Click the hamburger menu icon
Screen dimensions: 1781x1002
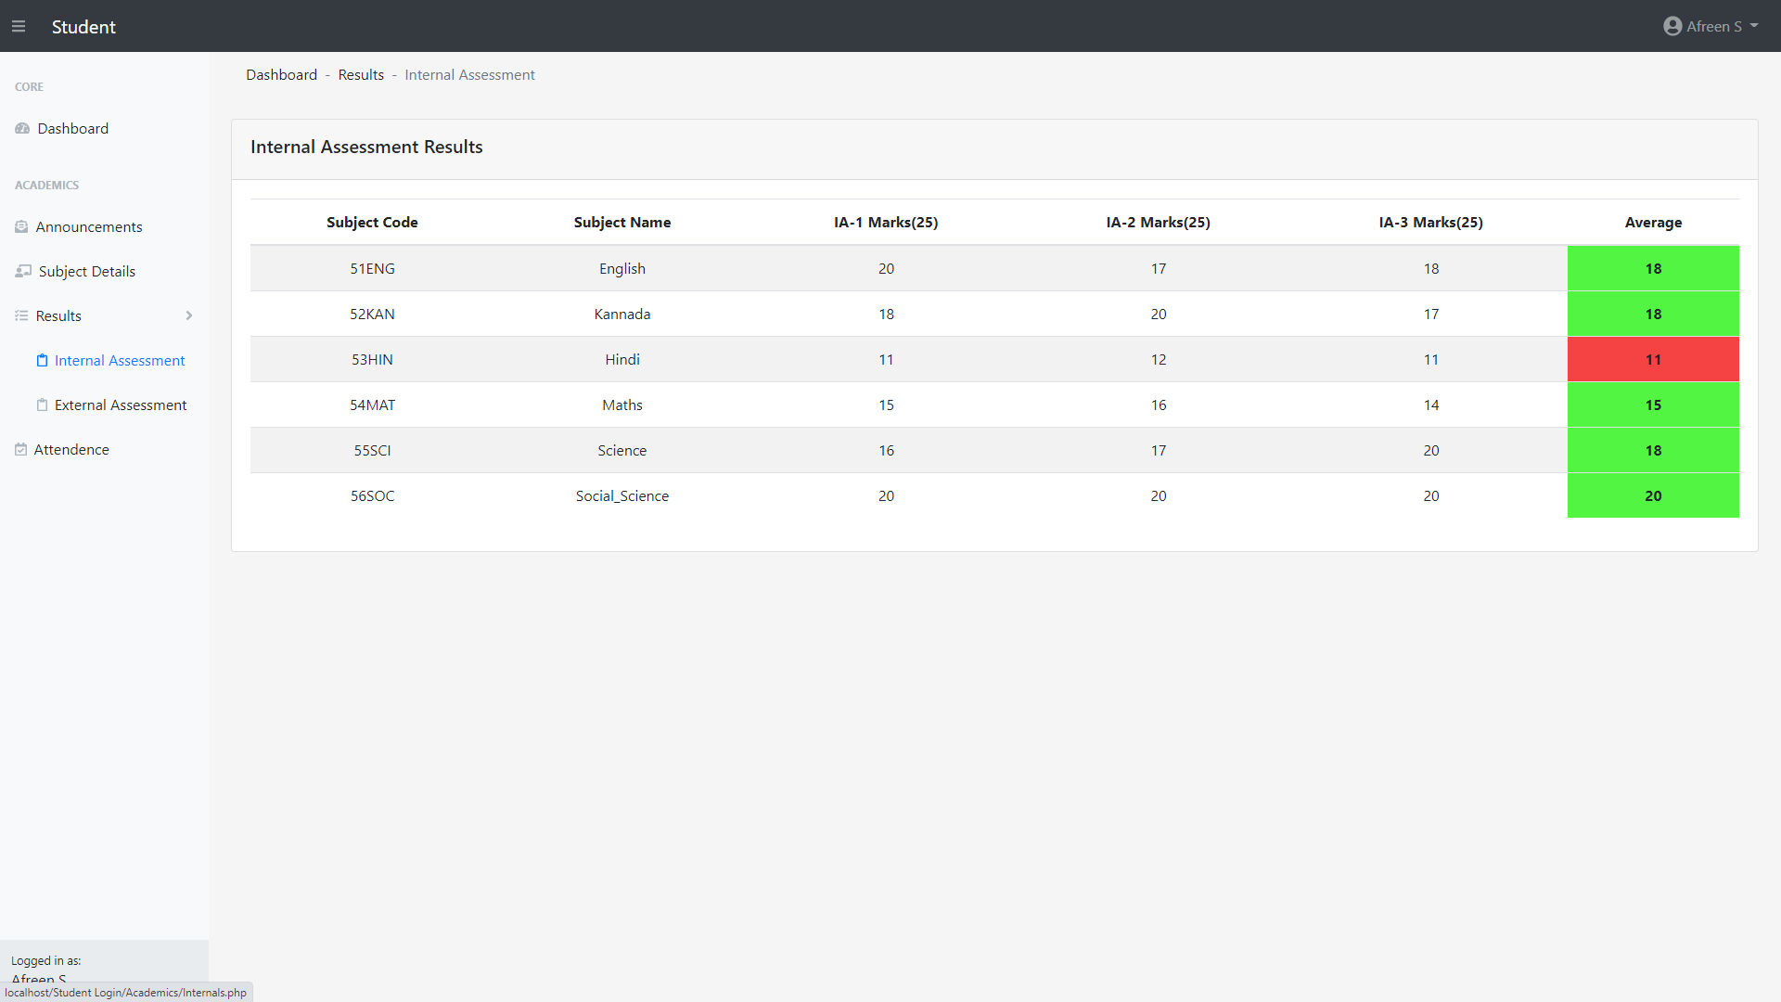(x=19, y=27)
